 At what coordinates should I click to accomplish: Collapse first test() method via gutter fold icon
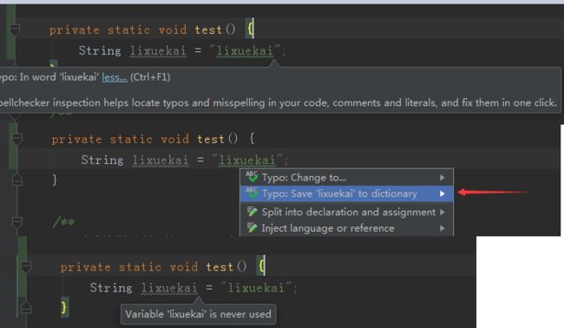[15, 30]
